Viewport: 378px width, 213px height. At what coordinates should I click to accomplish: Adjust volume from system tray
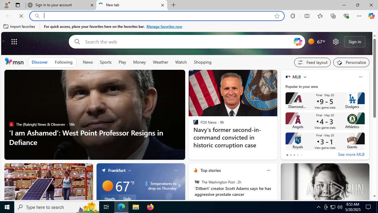(x=340, y=207)
